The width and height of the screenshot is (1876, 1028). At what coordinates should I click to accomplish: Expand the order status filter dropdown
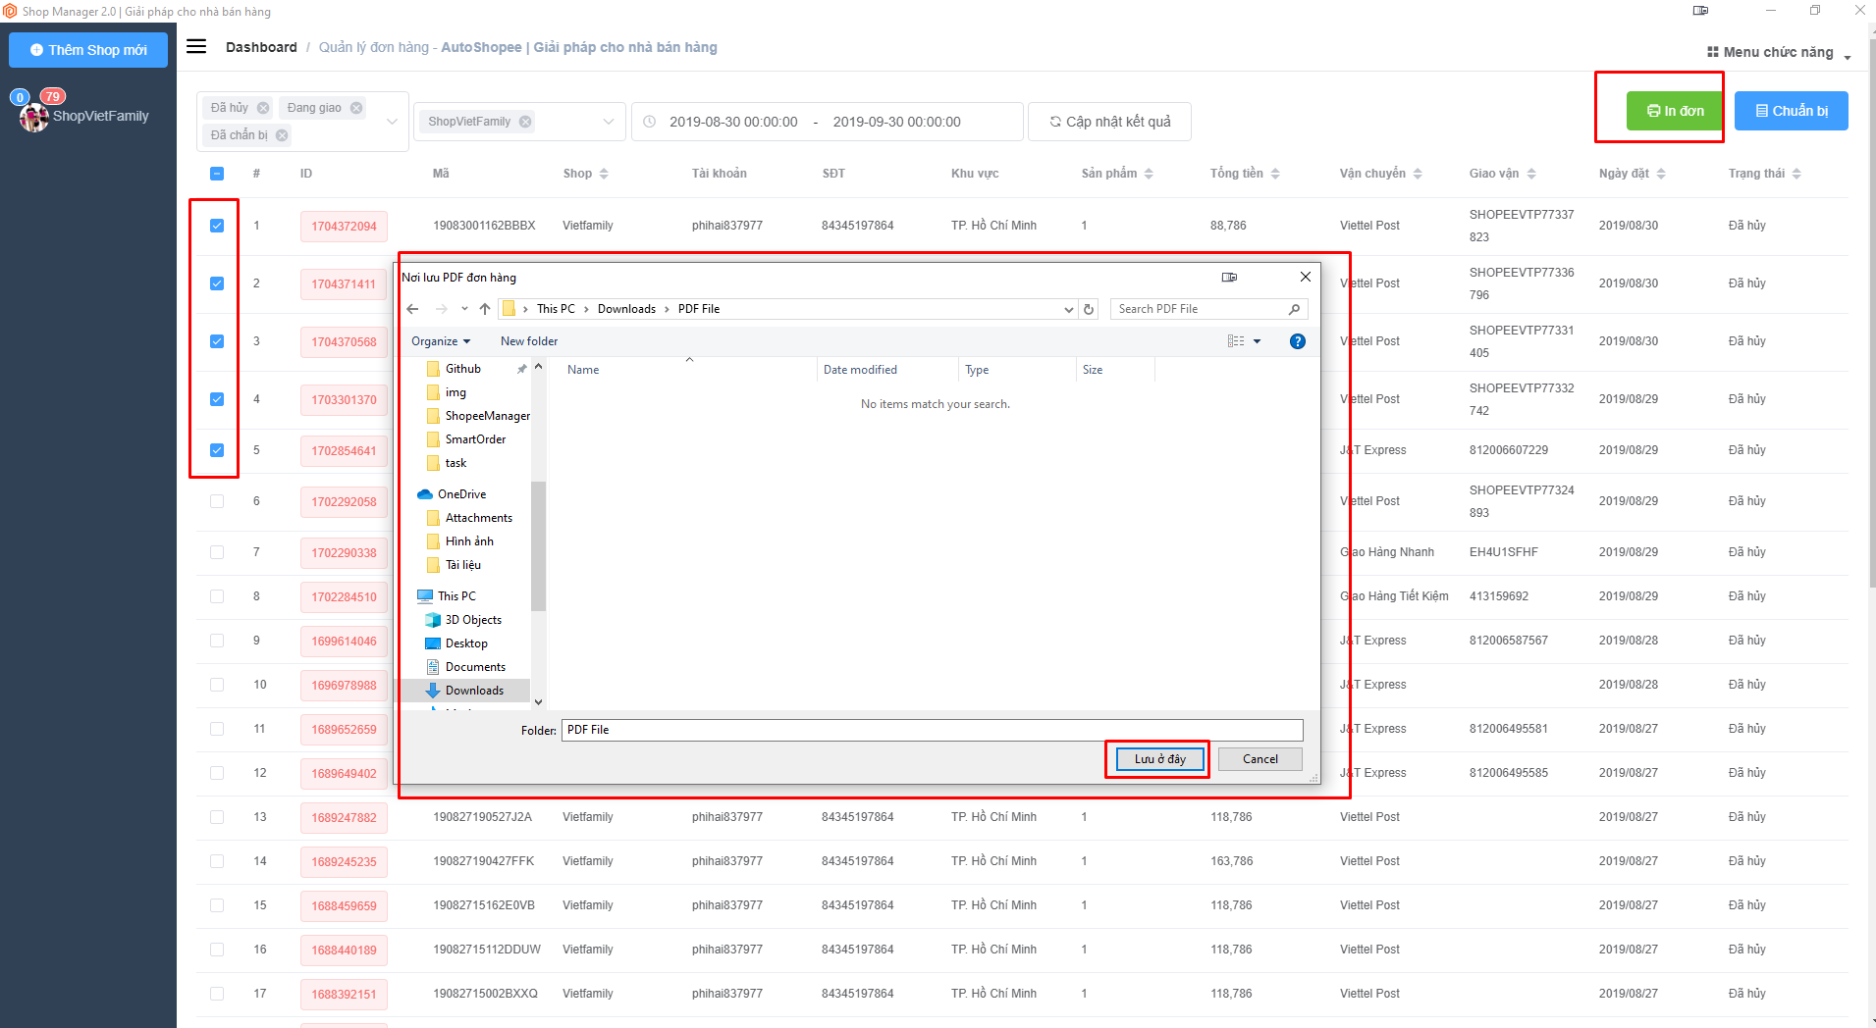[x=392, y=122]
